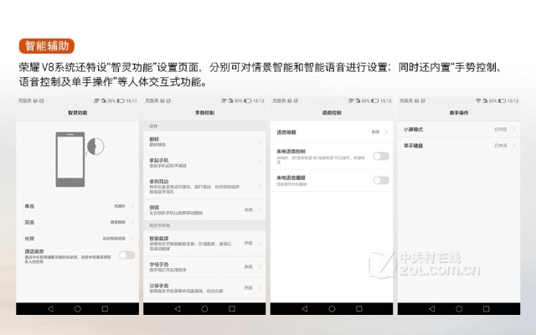
Task: Click the 智能辅助 orange label
Action: tap(48, 45)
